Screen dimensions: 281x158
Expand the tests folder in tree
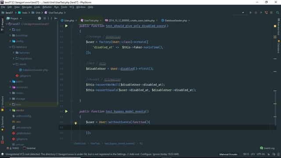click(10, 104)
